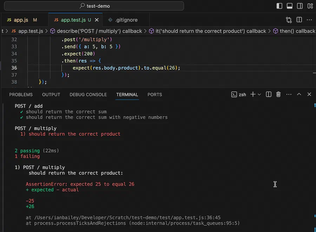The image size is (316, 232).
Task: Split the editor to the right
Action: (299, 20)
